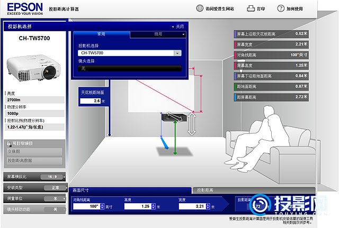The image size is (339, 228).
Task: Open the projector model dropdown showing CH-TW5700
Action: [x=130, y=53]
